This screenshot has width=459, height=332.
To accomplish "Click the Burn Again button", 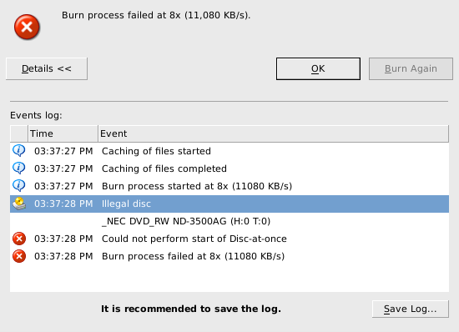I will pos(411,68).
